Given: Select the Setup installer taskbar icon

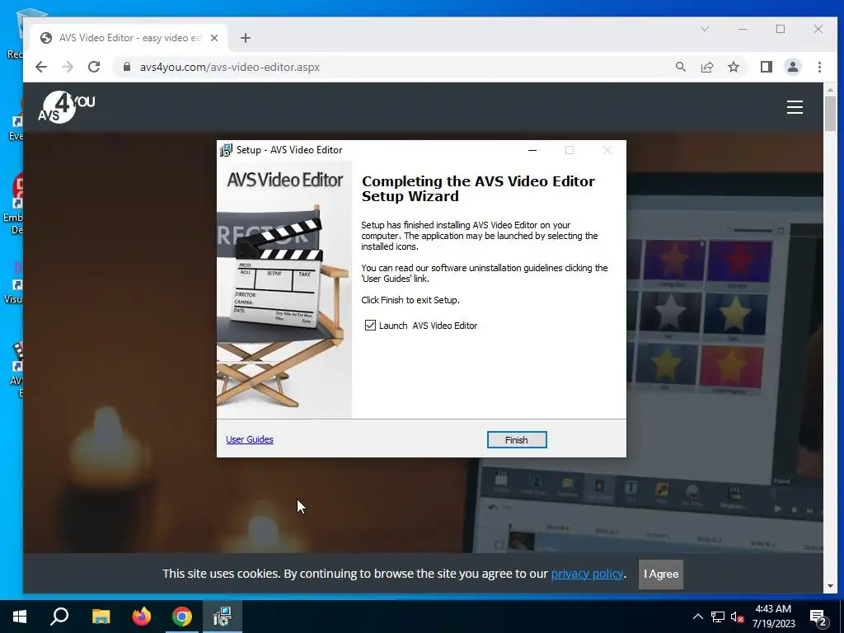Looking at the screenshot, I should click(223, 617).
